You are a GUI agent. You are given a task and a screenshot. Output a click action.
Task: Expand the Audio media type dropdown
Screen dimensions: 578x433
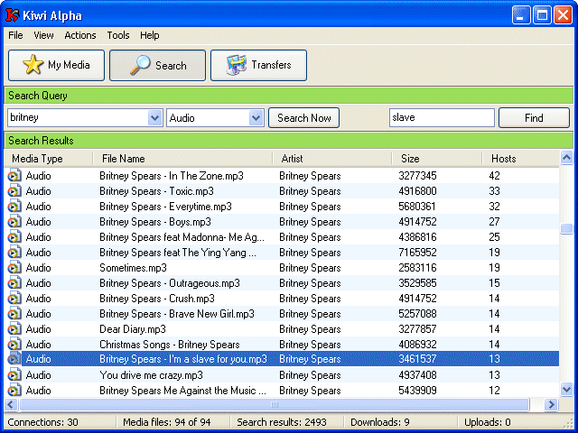click(x=256, y=118)
